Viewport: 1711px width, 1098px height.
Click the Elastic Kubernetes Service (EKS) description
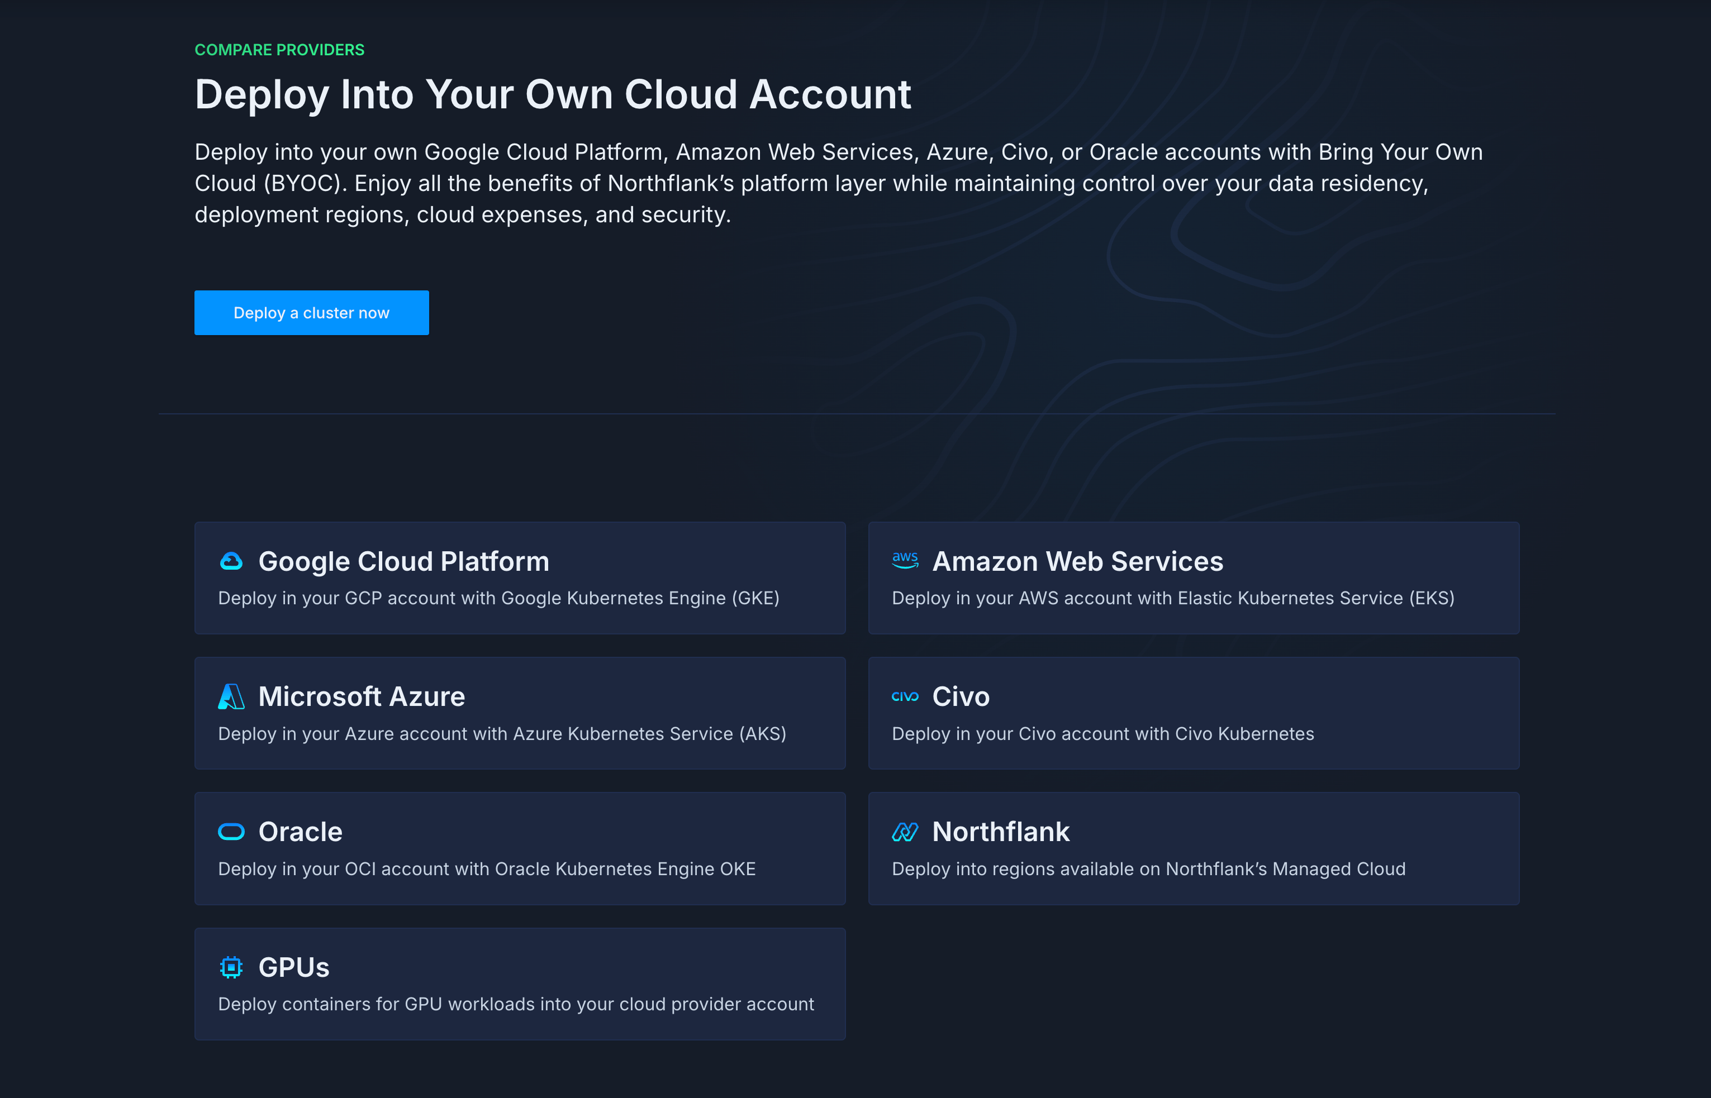1173,598
